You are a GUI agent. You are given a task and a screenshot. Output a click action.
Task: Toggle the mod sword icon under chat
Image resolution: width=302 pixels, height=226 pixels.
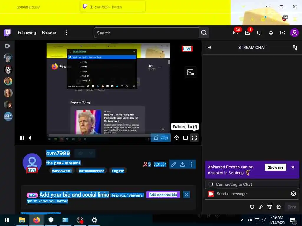coord(261,207)
